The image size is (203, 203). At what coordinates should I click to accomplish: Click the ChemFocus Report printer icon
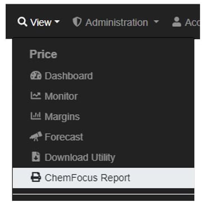(x=36, y=177)
